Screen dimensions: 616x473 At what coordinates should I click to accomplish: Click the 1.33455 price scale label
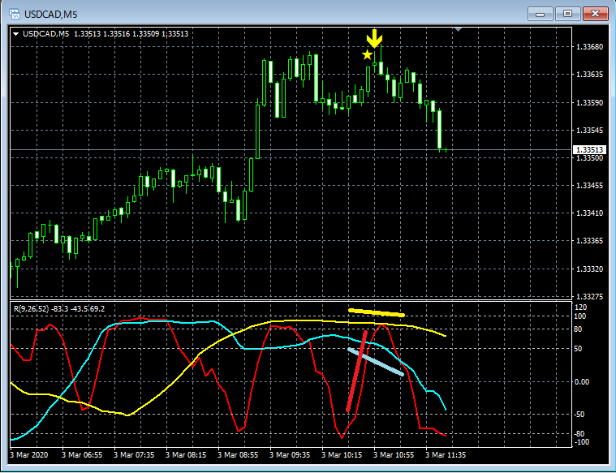[x=589, y=186]
